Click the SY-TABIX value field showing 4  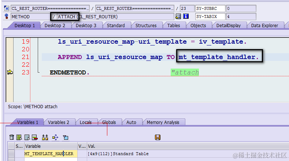tap(241, 17)
